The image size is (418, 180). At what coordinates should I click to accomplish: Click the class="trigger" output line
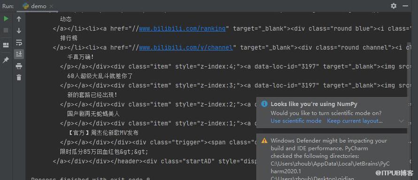point(158,142)
